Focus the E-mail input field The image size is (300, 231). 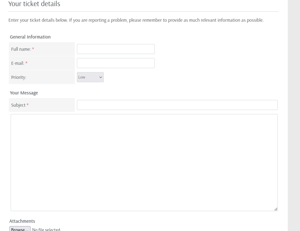[x=116, y=63]
